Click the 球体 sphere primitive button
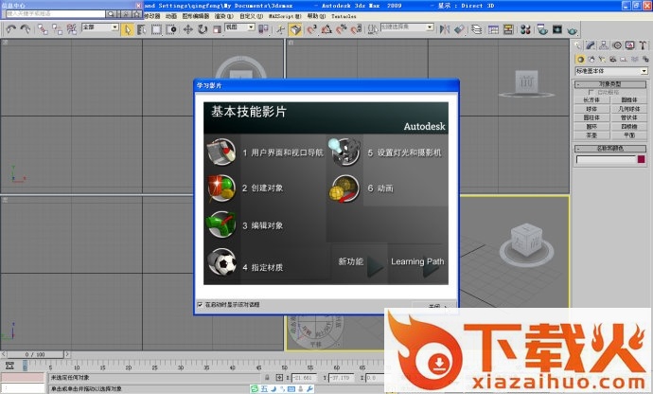The height and width of the screenshot is (394, 653). pos(591,109)
